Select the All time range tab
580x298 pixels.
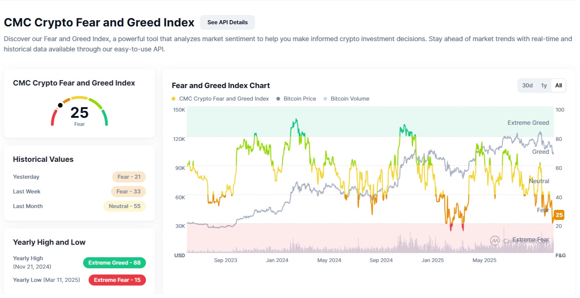coord(558,86)
